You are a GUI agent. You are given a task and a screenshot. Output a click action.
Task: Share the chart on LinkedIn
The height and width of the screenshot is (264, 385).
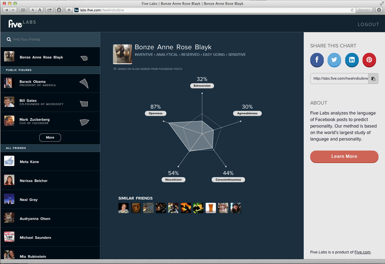(352, 60)
